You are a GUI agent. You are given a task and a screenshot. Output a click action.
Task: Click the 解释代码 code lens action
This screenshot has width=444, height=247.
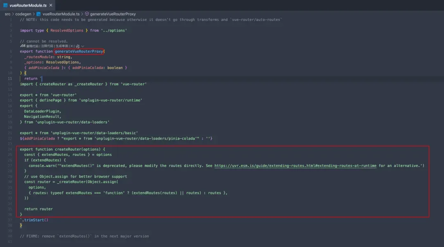click(32, 46)
